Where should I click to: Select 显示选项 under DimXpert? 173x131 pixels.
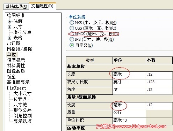pos(22,121)
